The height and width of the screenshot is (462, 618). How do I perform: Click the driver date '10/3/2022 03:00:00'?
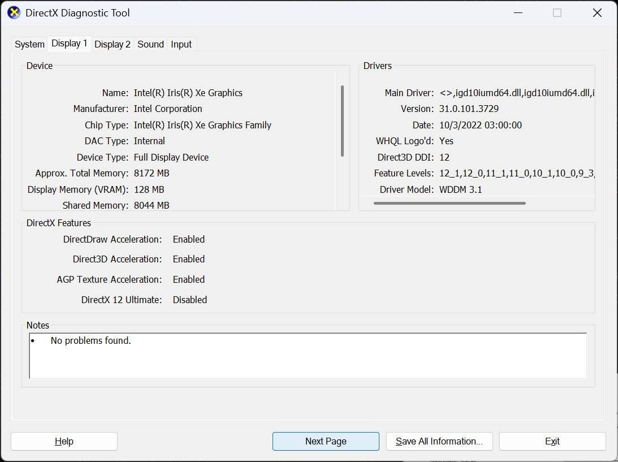tap(481, 126)
